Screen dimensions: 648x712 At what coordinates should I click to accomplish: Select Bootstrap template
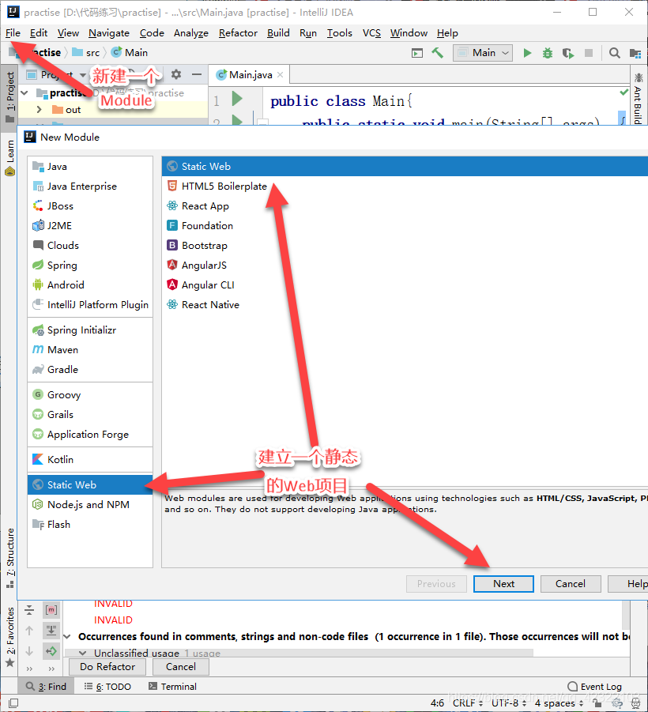pos(197,245)
